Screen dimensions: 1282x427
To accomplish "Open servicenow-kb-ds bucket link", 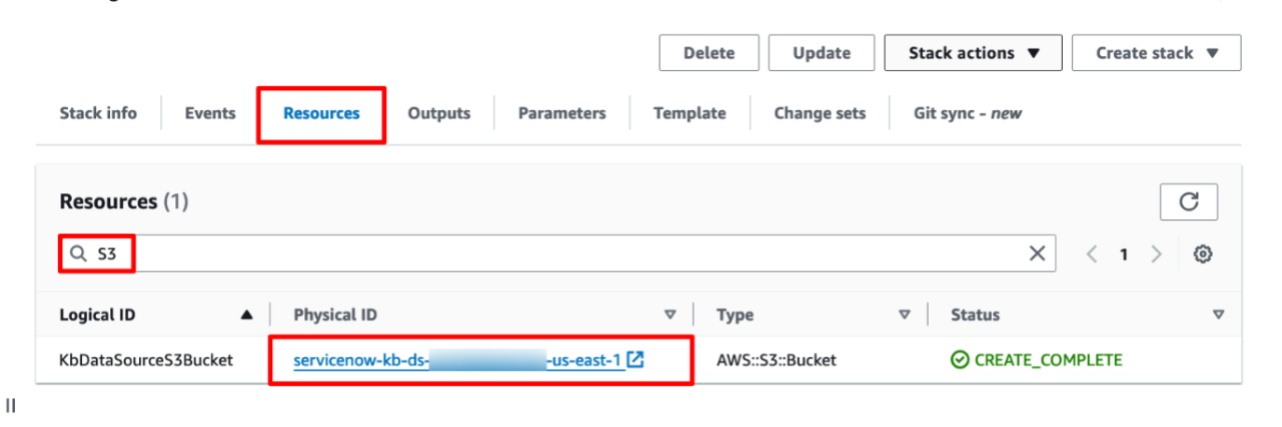I will coord(458,360).
